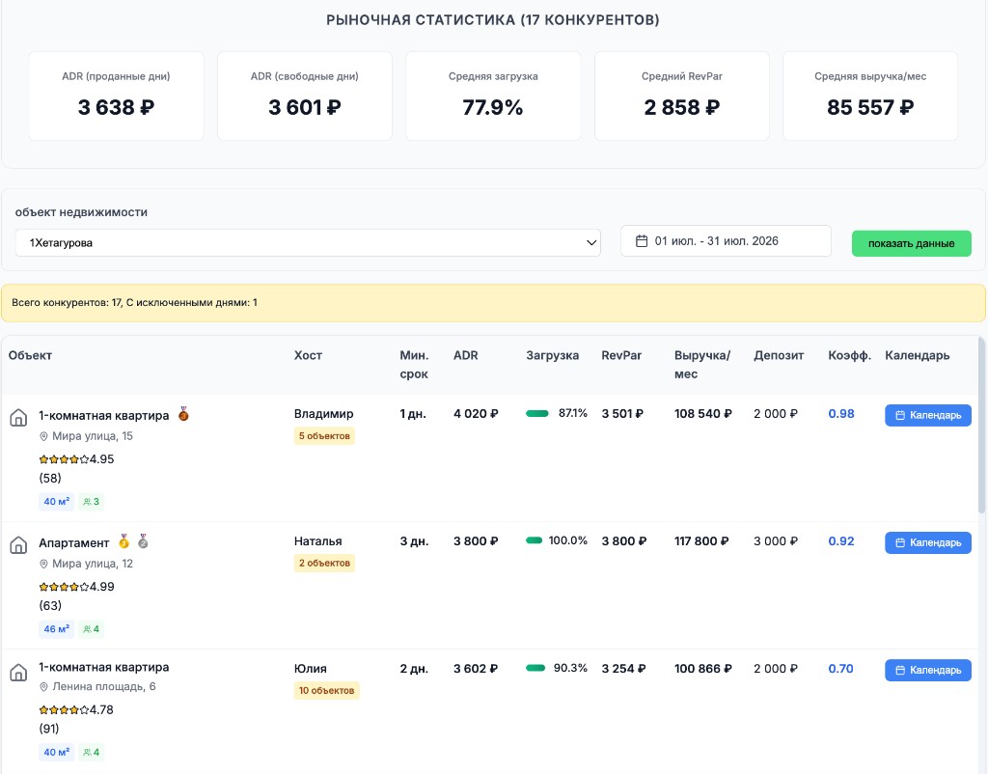
Task: Click 2 объектов badge under Наталья
Action: (x=324, y=564)
